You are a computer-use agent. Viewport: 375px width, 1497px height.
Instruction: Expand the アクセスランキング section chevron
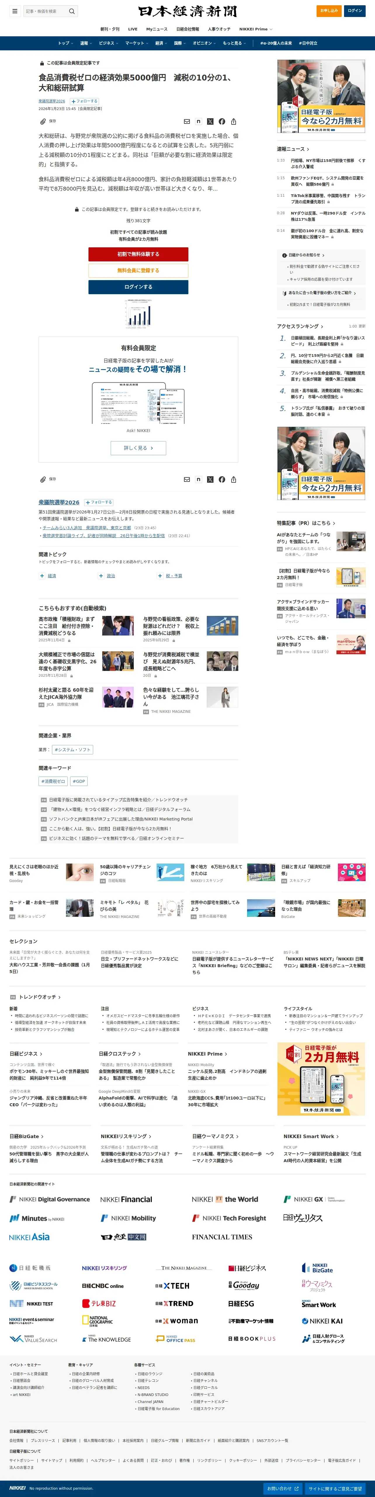[322, 327]
